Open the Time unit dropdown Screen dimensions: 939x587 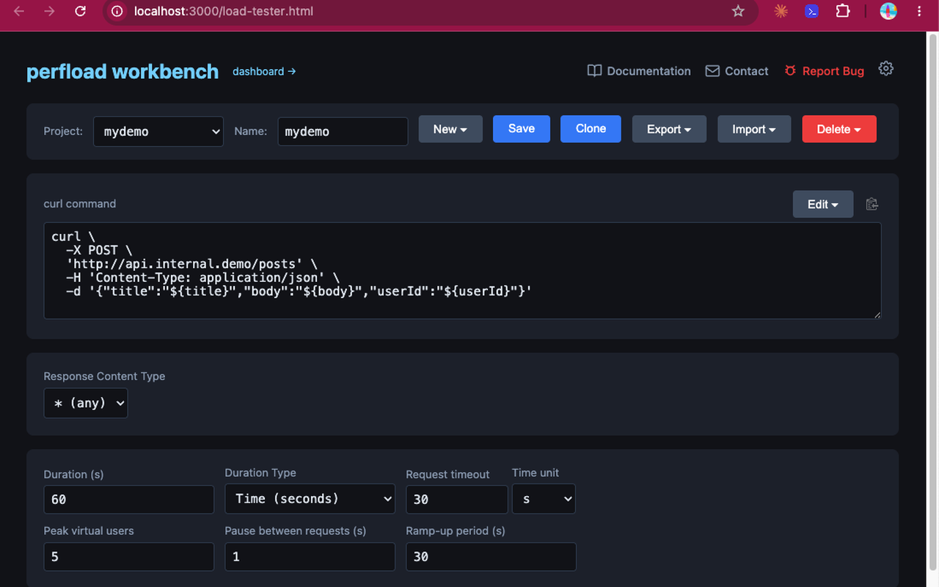click(544, 498)
